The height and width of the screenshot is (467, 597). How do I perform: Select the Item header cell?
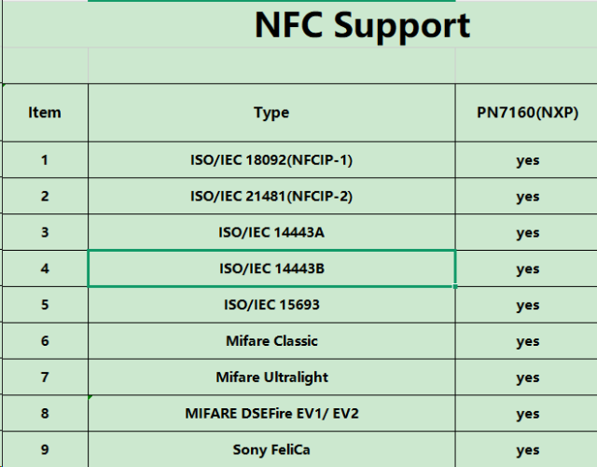pos(45,113)
